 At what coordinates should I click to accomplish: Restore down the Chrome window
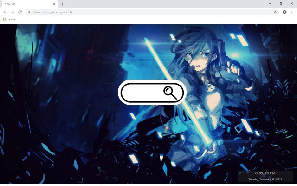pyautogui.click(x=281, y=3)
